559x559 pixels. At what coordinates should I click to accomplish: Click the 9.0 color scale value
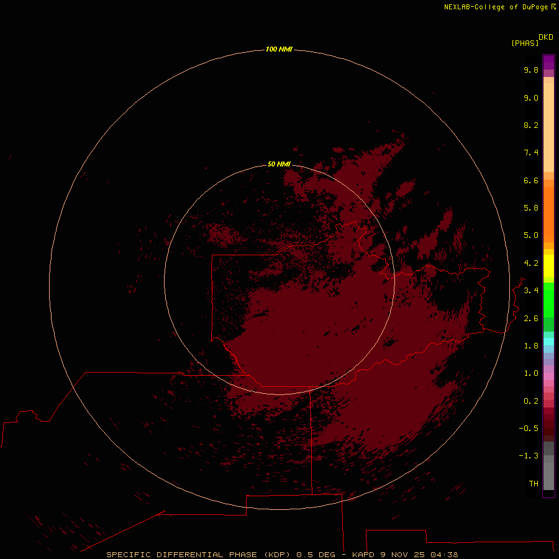coord(531,98)
